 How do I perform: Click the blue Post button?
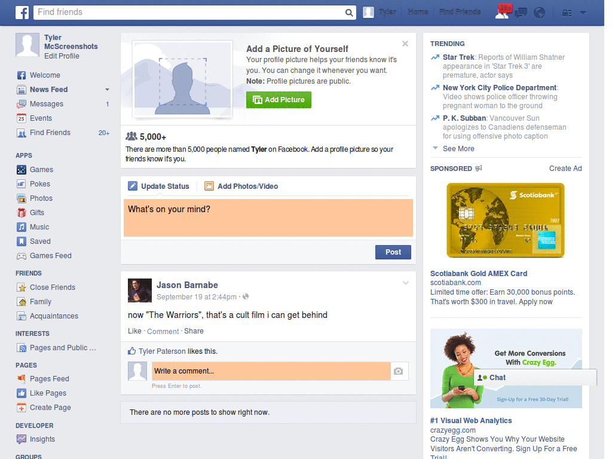coord(393,252)
